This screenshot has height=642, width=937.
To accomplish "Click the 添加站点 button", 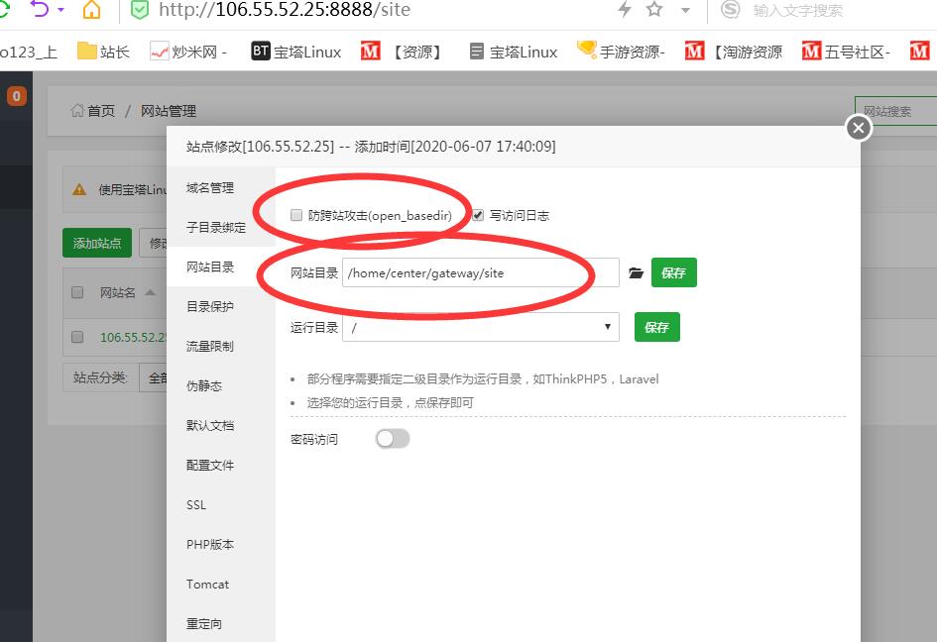I will coord(96,243).
